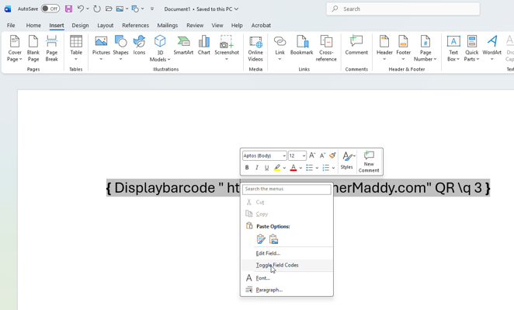
Task: Click the Save icon in title bar
Action: point(68,9)
